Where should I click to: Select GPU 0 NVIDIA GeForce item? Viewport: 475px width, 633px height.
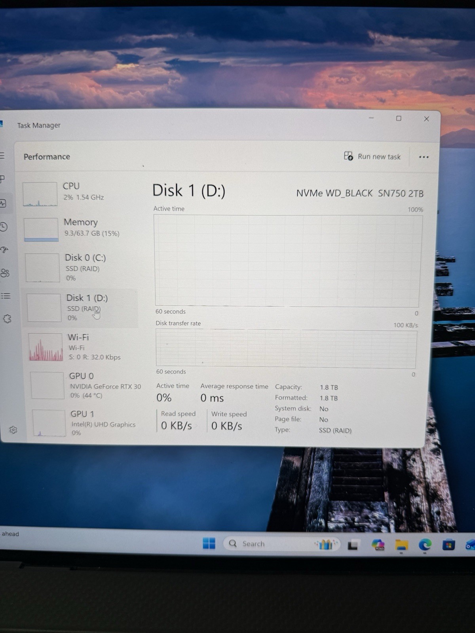click(85, 385)
